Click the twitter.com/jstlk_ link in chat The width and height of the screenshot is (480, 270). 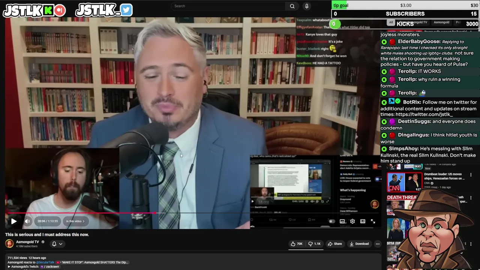pos(424,114)
